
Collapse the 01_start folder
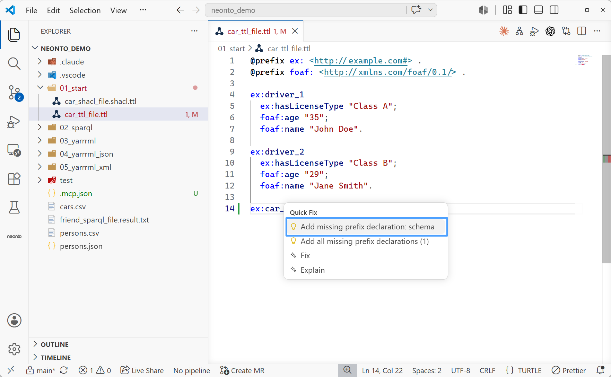pyautogui.click(x=40, y=88)
